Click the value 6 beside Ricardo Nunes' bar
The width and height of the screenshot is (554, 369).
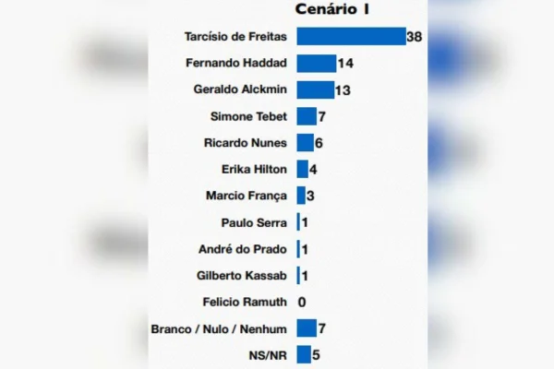(319, 143)
